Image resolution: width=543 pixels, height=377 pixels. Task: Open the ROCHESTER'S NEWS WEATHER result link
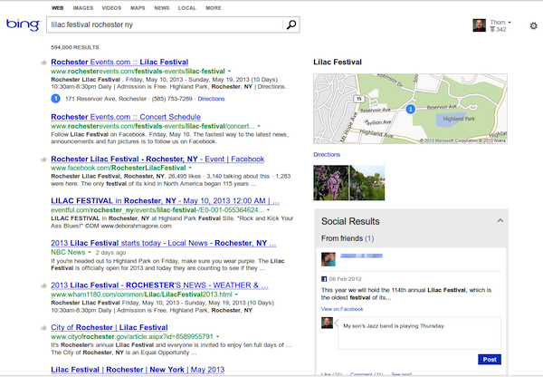click(x=159, y=285)
